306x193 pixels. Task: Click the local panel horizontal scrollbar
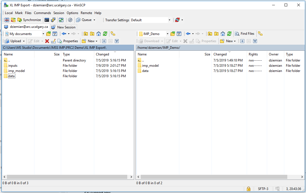(x=67, y=177)
